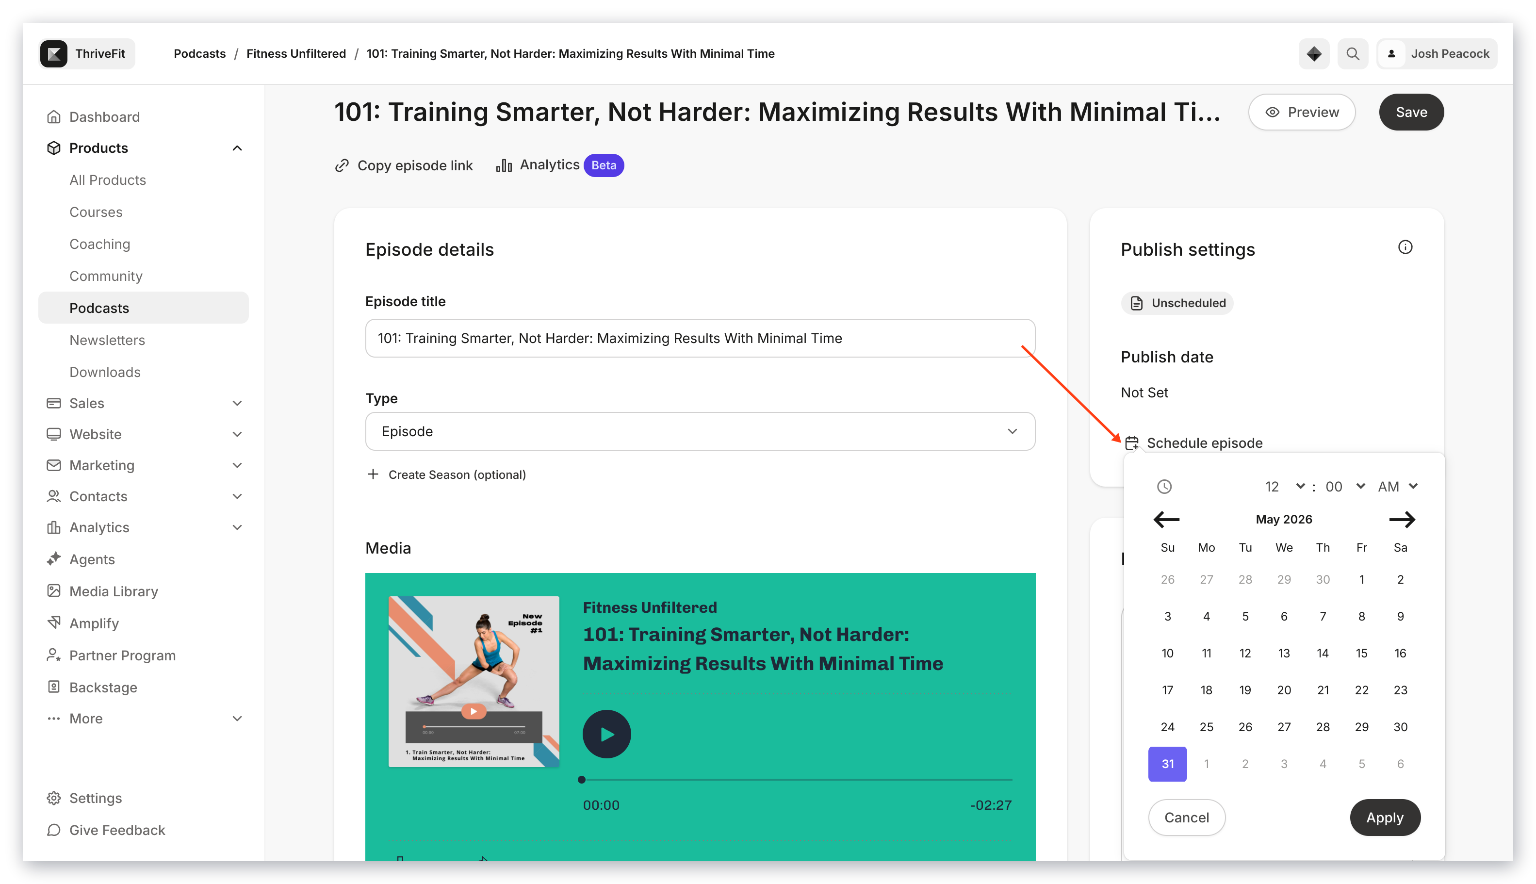Open Settings gear in sidebar
This screenshot has width=1536, height=884.
click(x=53, y=798)
